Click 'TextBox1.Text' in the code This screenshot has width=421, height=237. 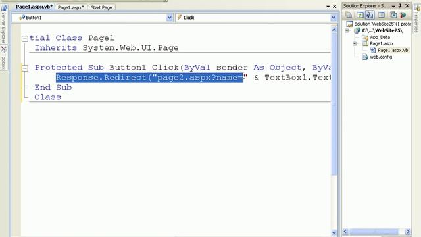pyautogui.click(x=298, y=78)
